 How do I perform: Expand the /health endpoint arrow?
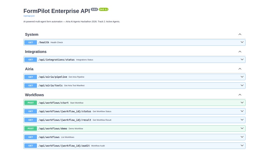(242, 42)
